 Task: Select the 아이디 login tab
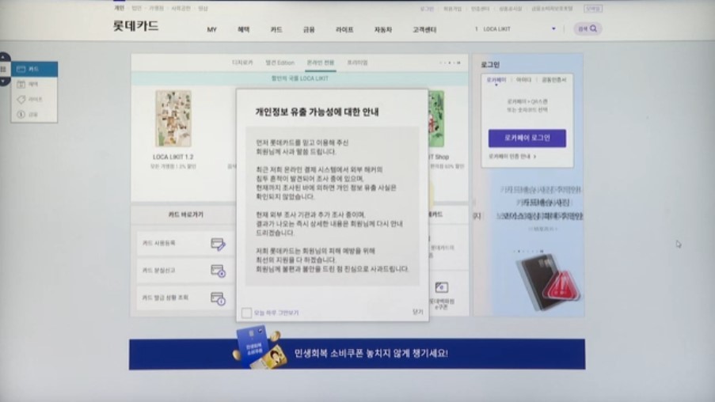523,80
